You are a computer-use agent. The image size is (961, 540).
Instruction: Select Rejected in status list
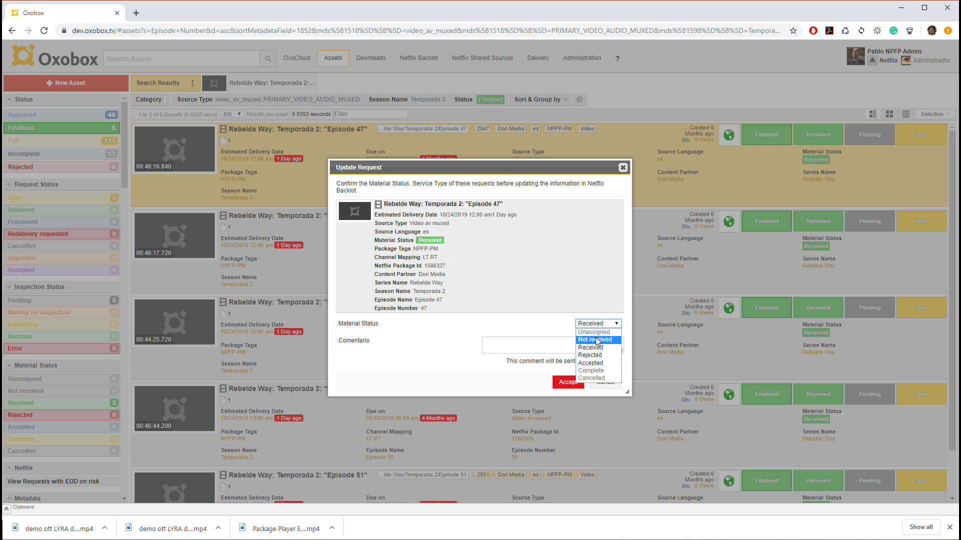[599, 355]
